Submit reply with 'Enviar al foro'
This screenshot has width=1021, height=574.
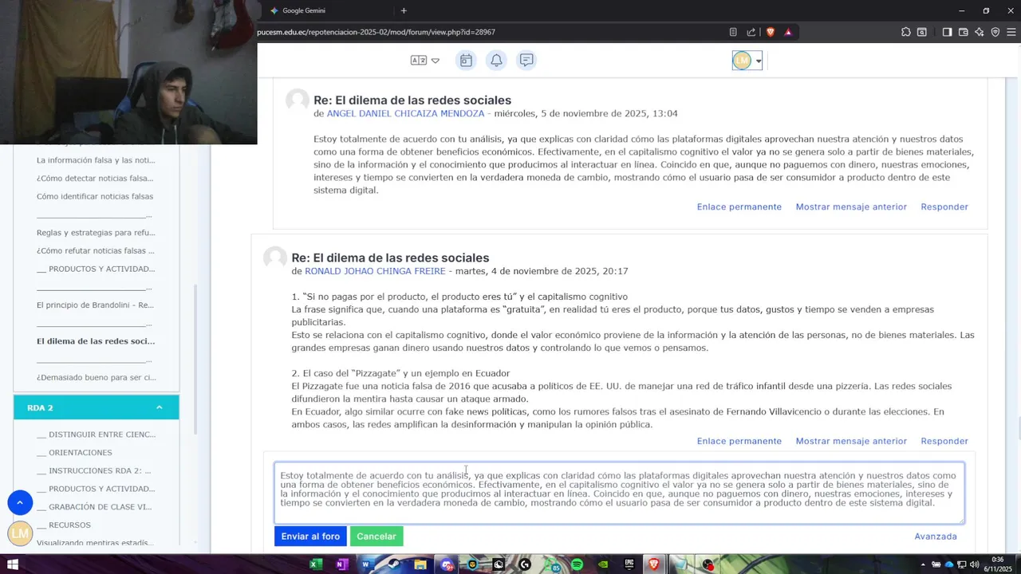click(x=310, y=537)
